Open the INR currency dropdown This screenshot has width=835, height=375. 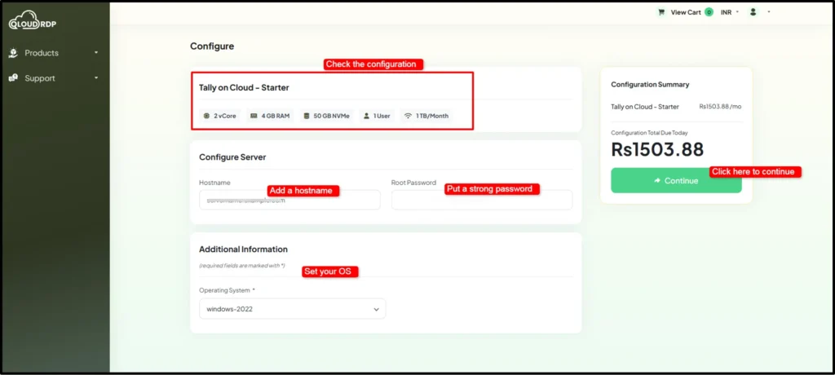click(730, 12)
